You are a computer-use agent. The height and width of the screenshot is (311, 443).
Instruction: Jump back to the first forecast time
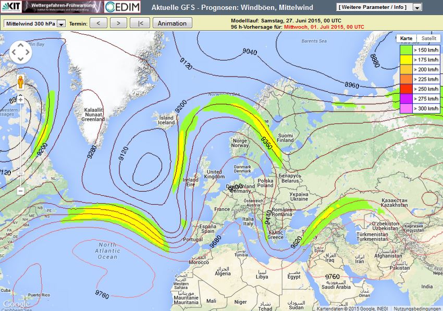point(140,23)
